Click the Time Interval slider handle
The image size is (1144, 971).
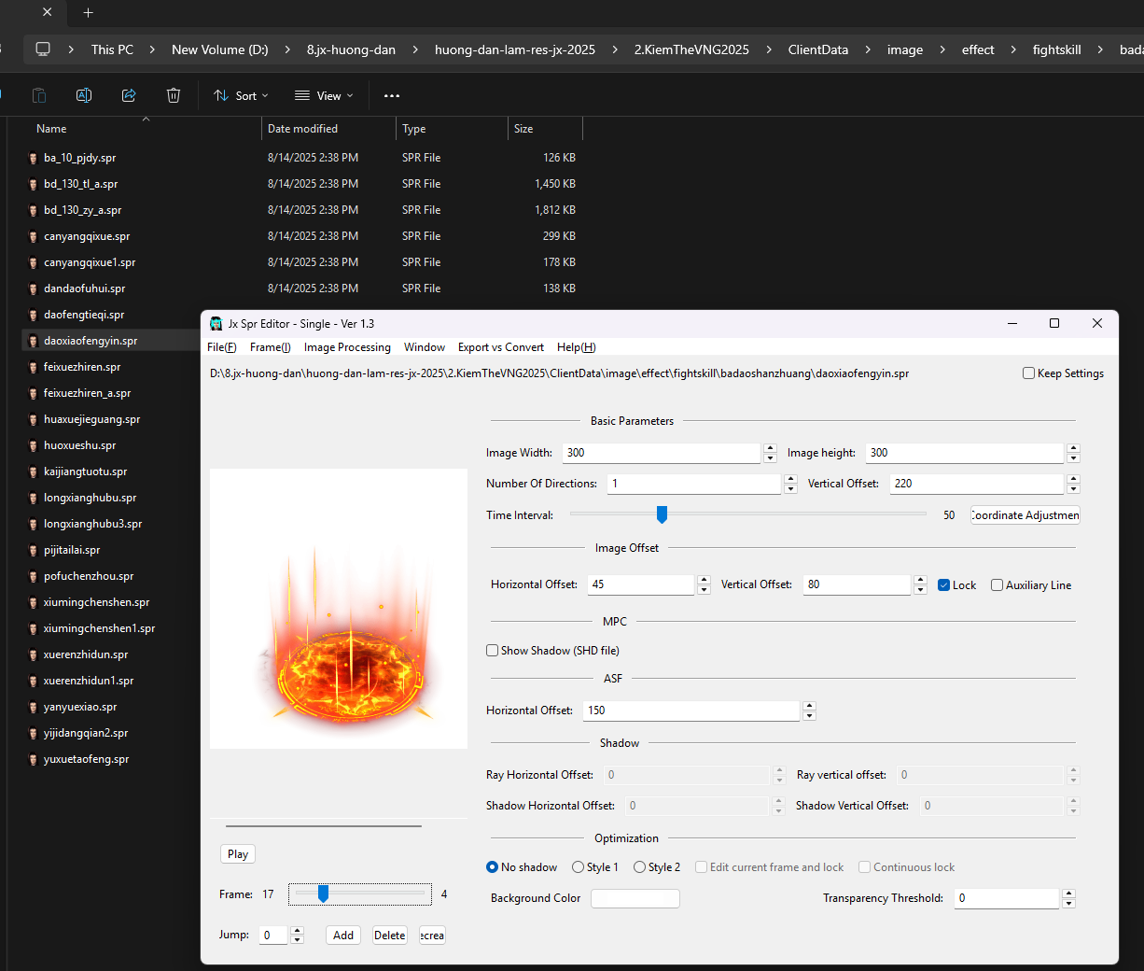coord(662,514)
